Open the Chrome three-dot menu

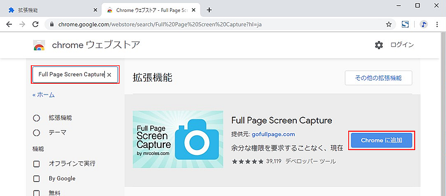pyautogui.click(x=437, y=24)
